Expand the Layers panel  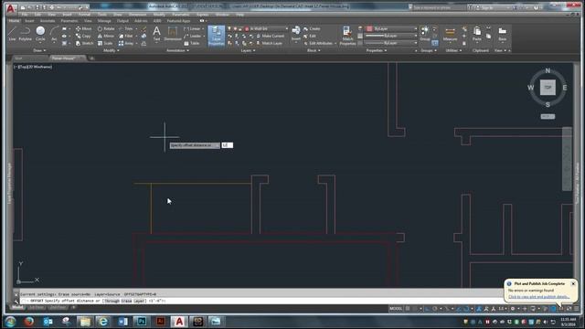pos(248,50)
